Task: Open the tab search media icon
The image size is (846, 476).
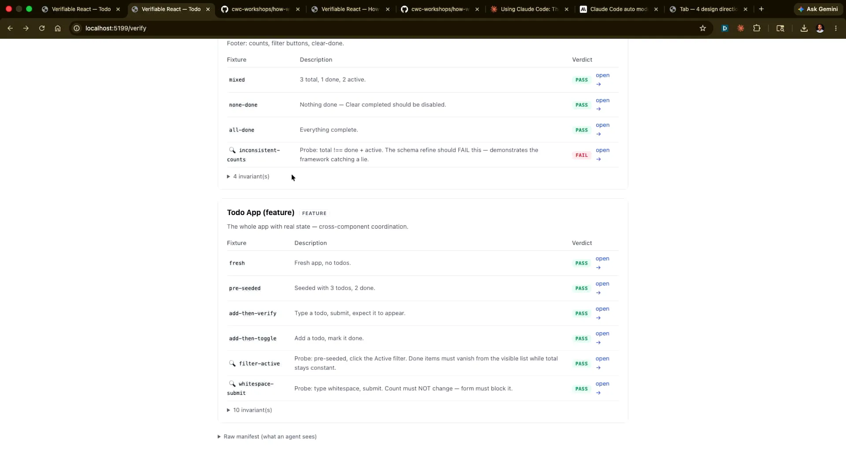Action: pyautogui.click(x=780, y=28)
